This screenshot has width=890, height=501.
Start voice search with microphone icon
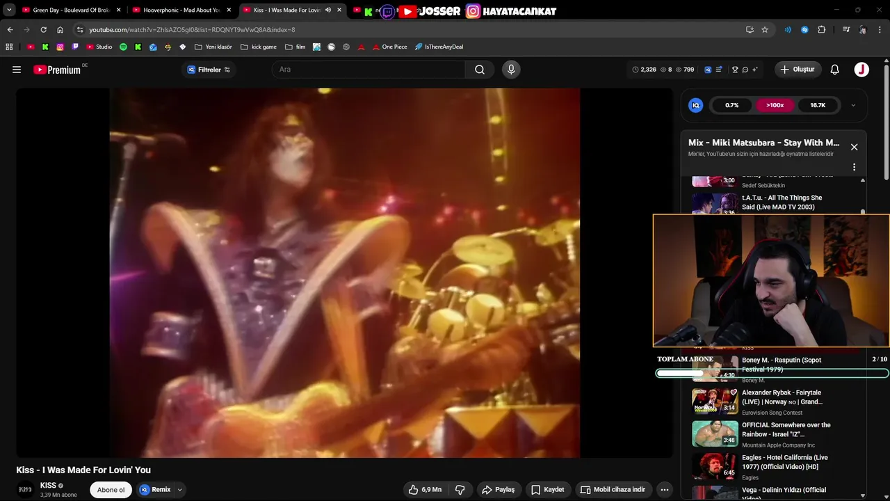pos(511,70)
